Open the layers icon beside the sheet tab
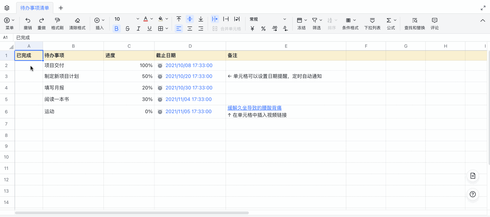Screen dimensions: 490x217 pos(7,8)
